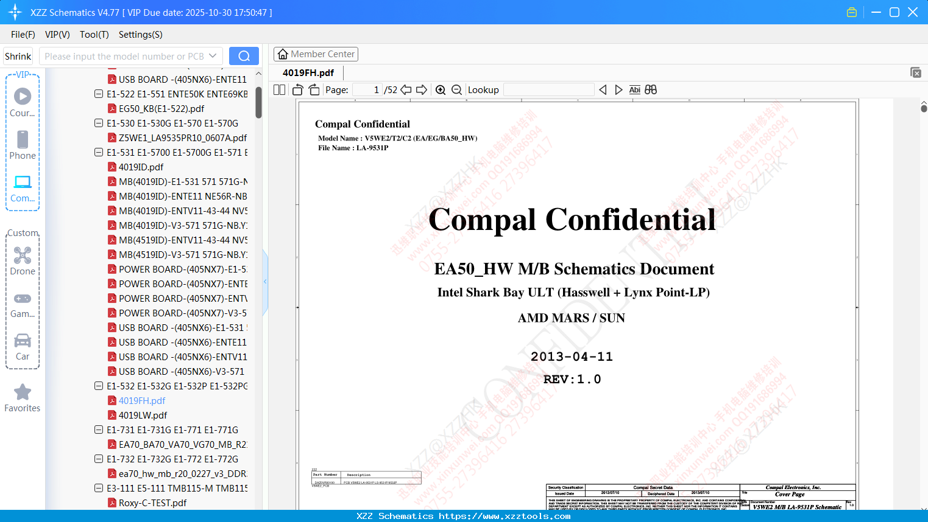Select POWER BOARD-(405NX7)-E1-5 file
Screen dimensions: 928x522
pos(178,269)
